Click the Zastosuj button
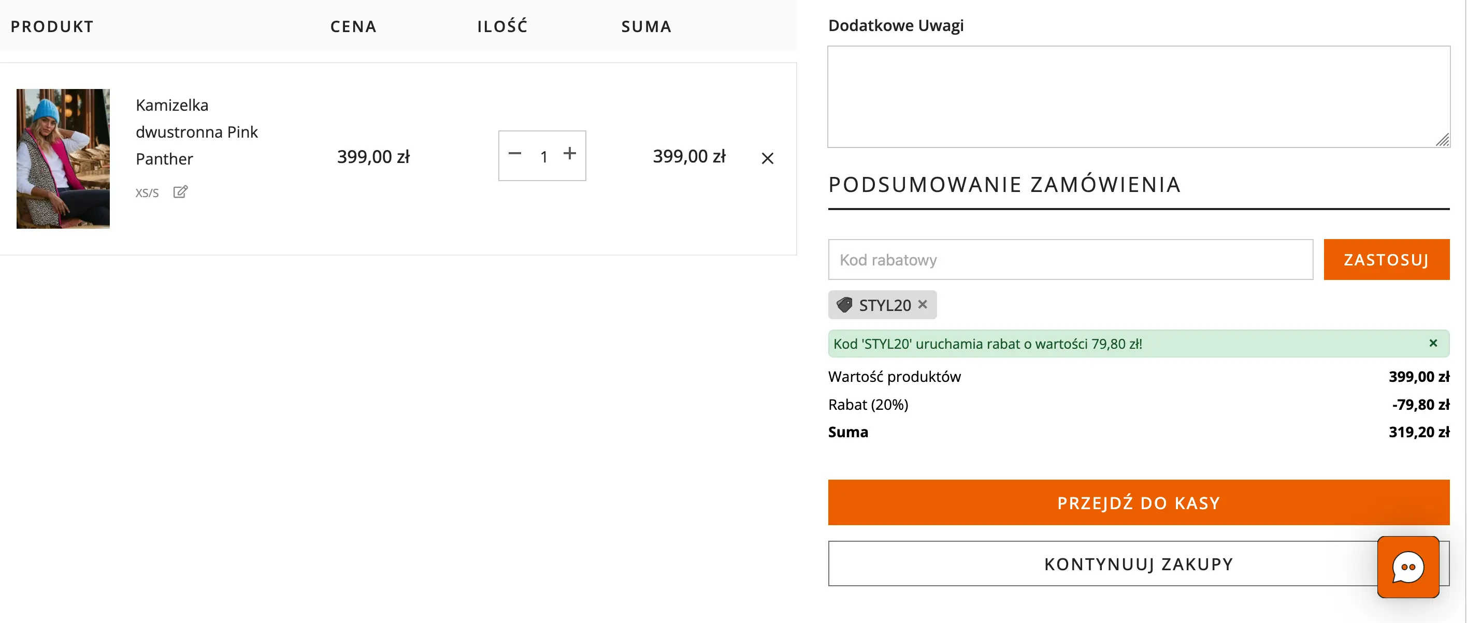 [1386, 259]
